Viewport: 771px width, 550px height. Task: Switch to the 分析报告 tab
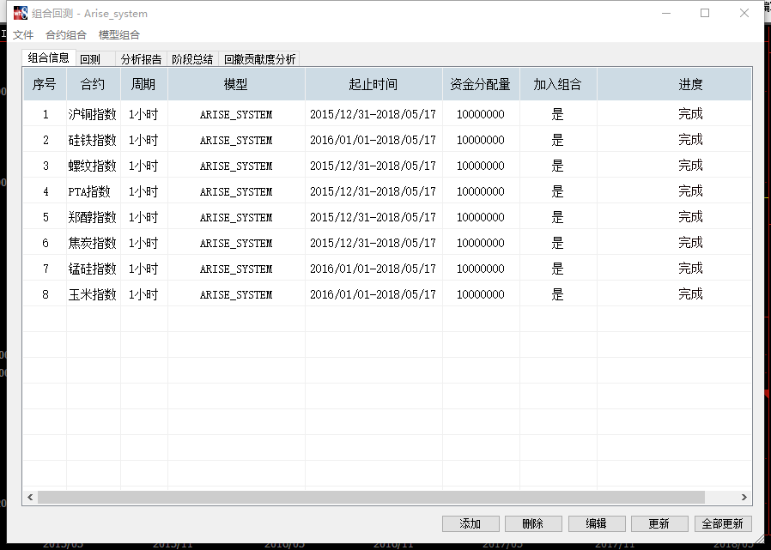point(141,59)
